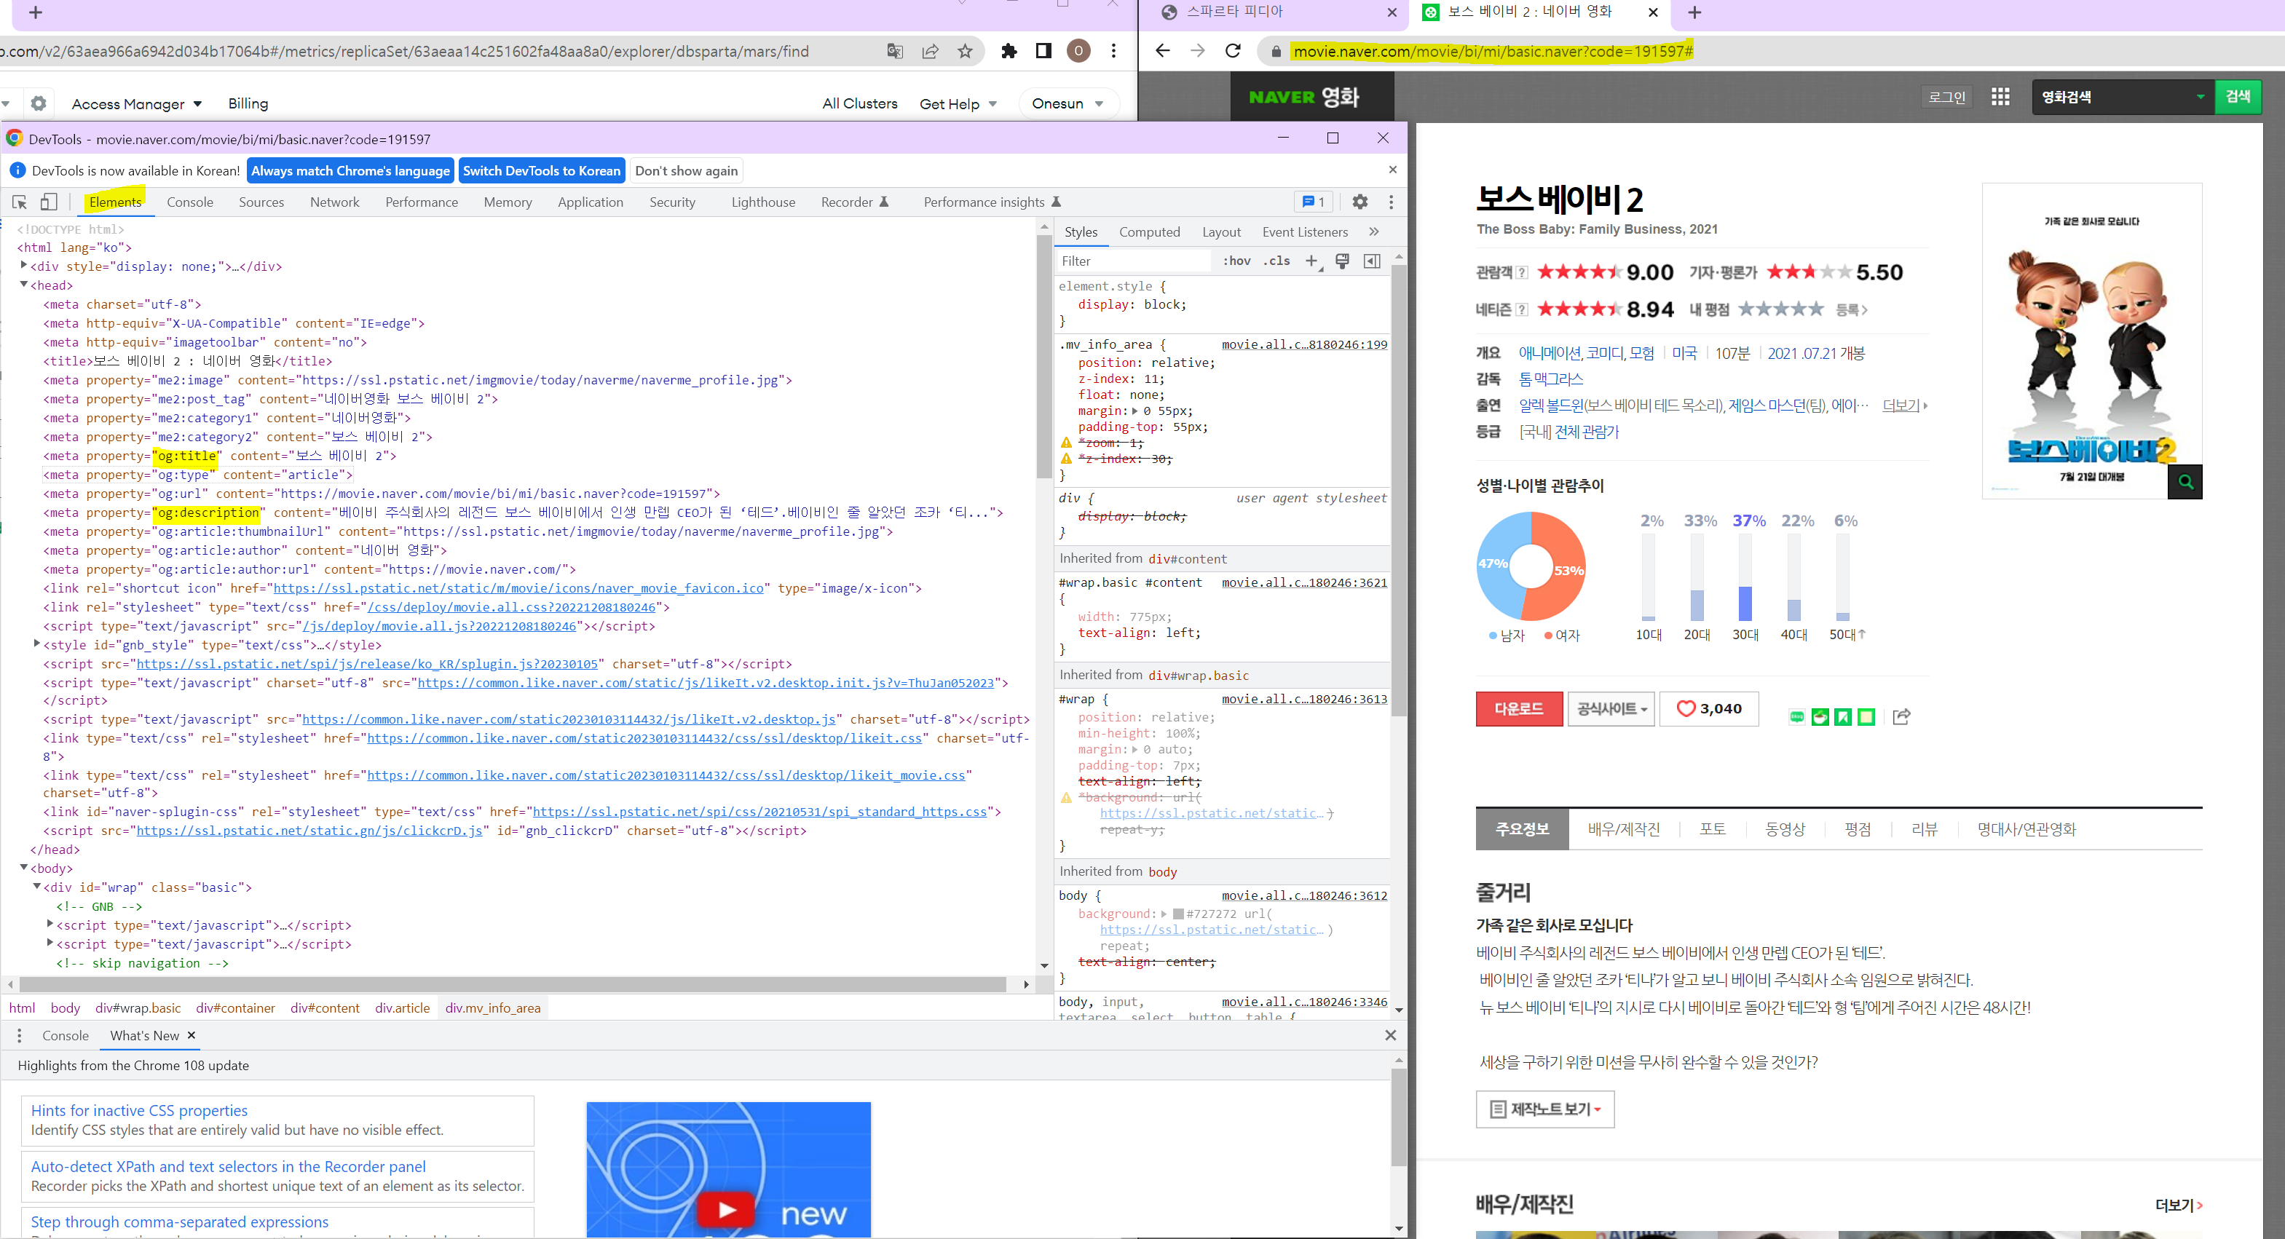Screen dimensions: 2285x1239
Task: Click the red 다운로드 button
Action: (x=1520, y=708)
